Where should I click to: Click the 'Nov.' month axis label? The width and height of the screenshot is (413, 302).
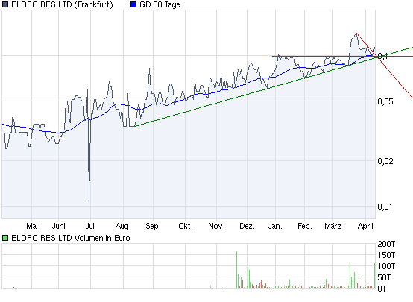click(216, 226)
